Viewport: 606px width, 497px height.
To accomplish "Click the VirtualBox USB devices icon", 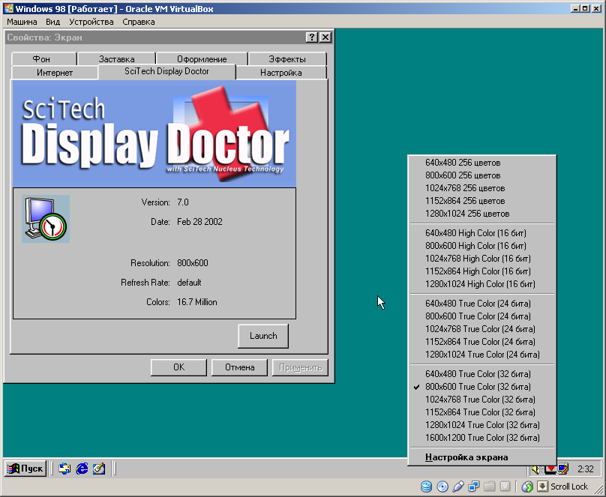I will click(458, 487).
